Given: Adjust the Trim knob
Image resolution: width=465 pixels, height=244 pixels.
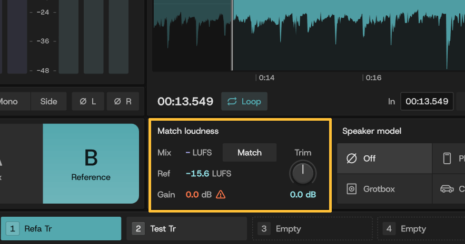Looking at the screenshot, I should click(303, 173).
